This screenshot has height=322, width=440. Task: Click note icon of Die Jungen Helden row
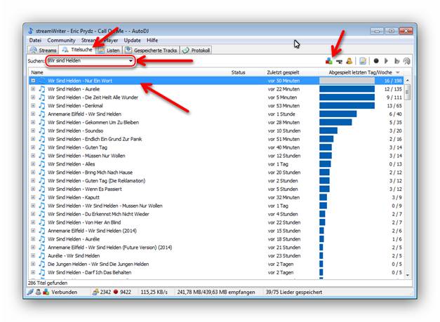[x=42, y=264]
